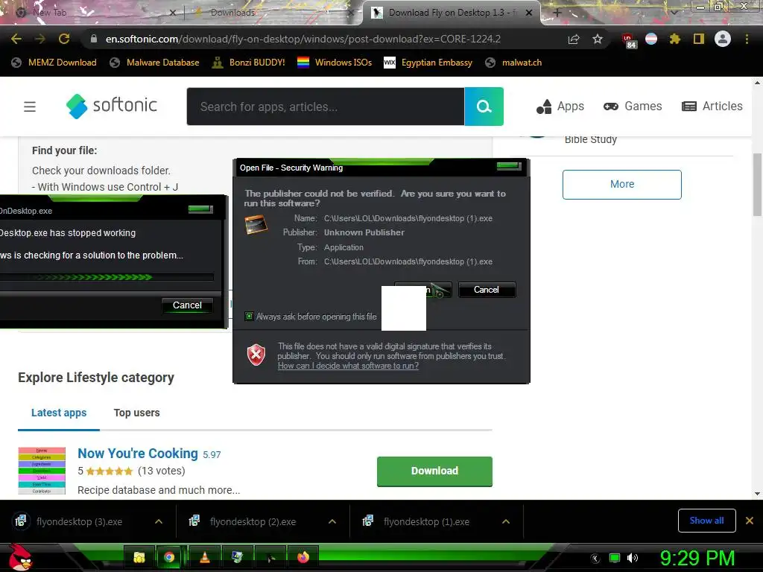Screen dimensions: 763x572
Task: Click Show all downloads
Action: coord(706,521)
